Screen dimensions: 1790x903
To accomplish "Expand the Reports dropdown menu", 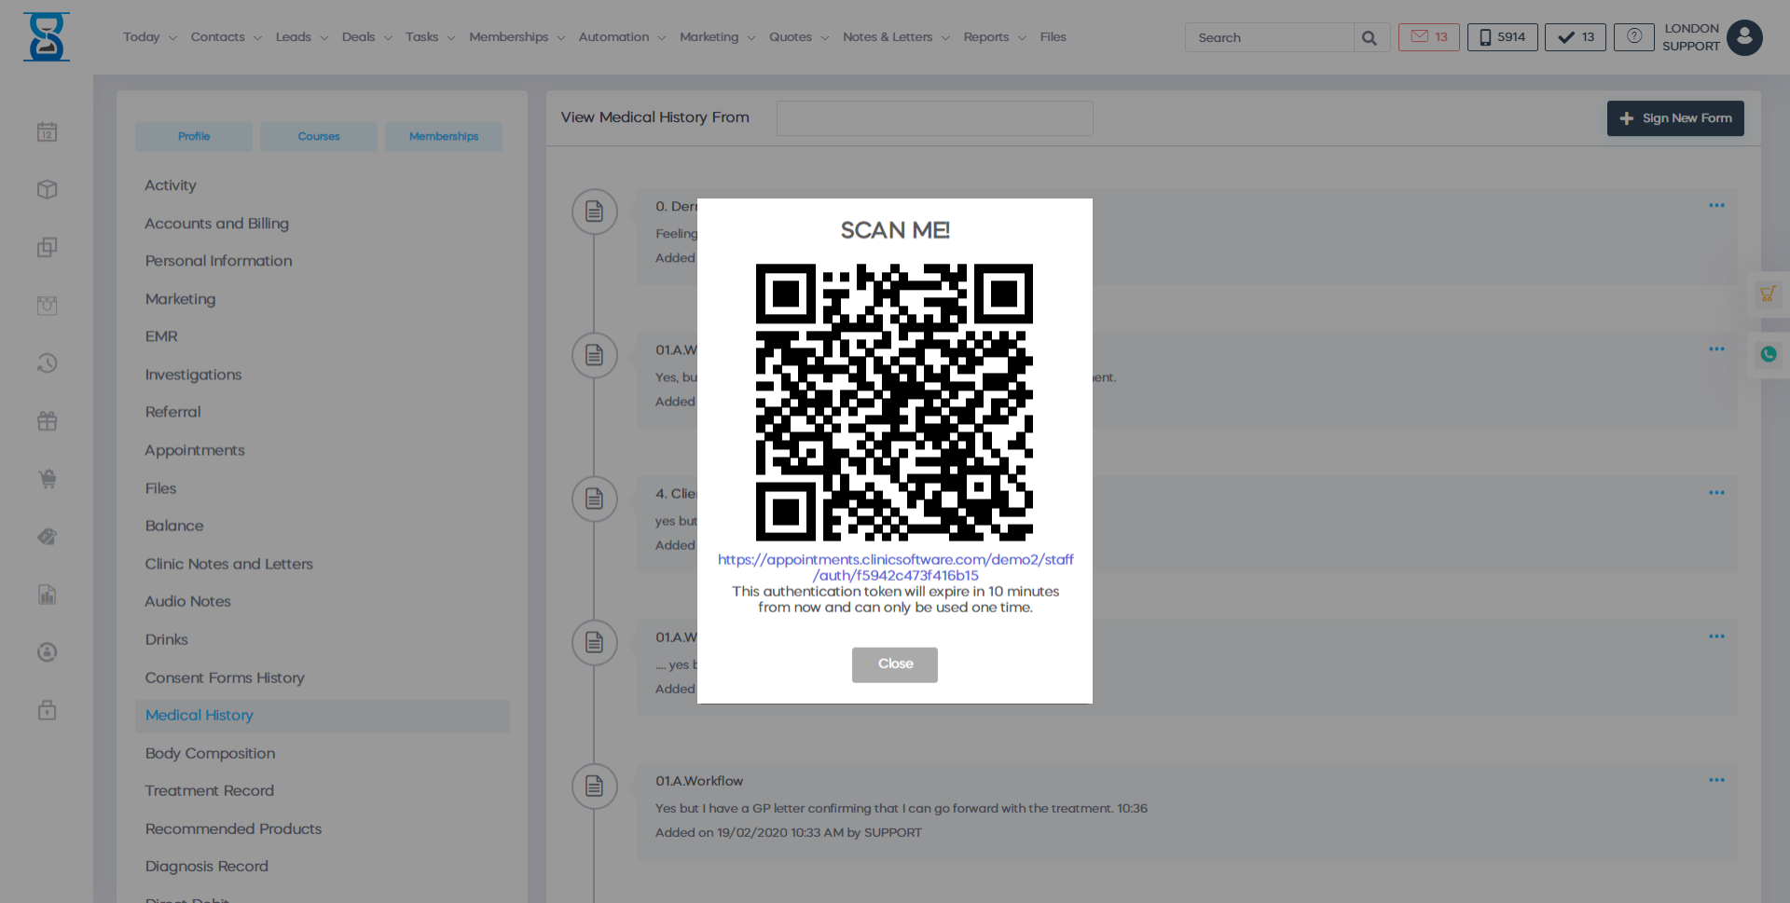I will (994, 37).
